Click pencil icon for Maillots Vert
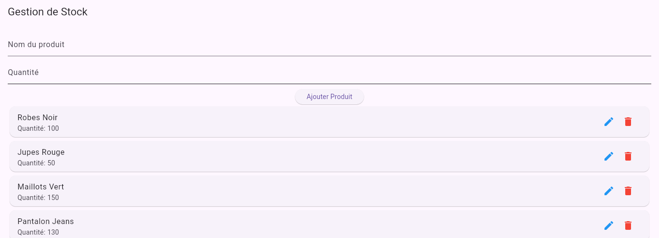Image resolution: width=659 pixels, height=238 pixels. click(x=609, y=191)
